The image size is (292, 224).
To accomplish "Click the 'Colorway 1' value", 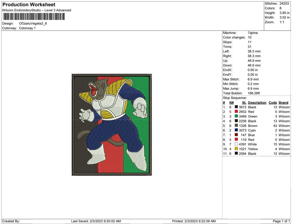I will click(x=27, y=28).
